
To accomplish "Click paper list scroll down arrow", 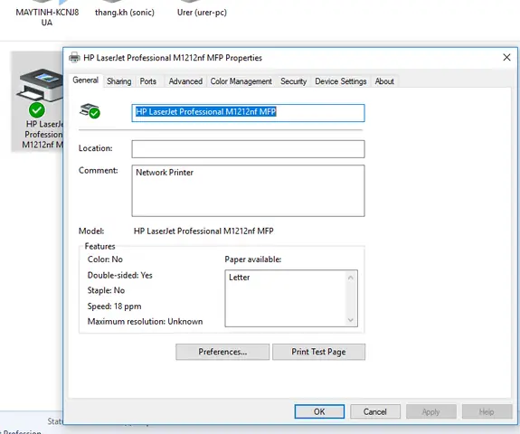I will pos(351,320).
